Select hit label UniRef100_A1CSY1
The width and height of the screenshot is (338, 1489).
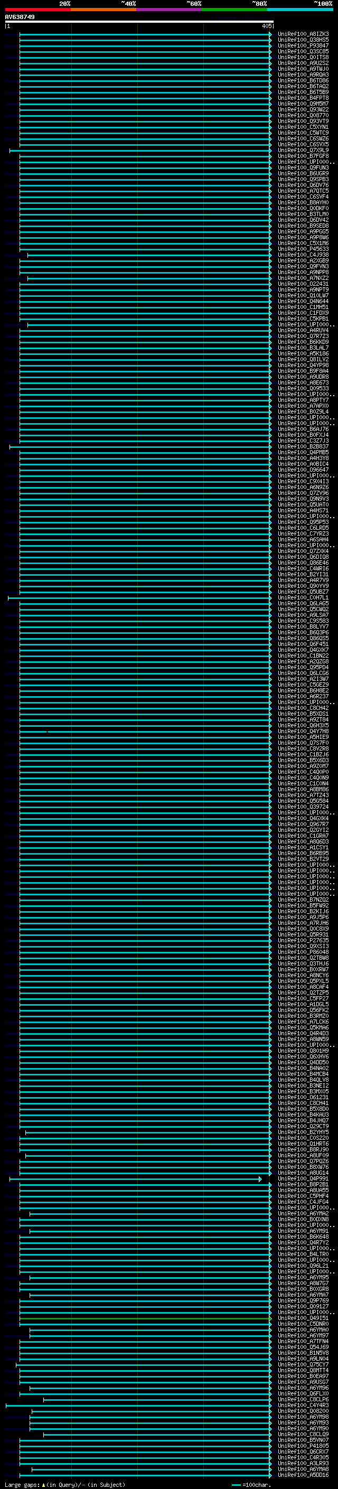click(303, 847)
